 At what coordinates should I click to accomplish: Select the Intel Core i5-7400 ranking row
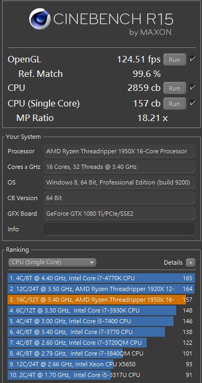pos(101,321)
